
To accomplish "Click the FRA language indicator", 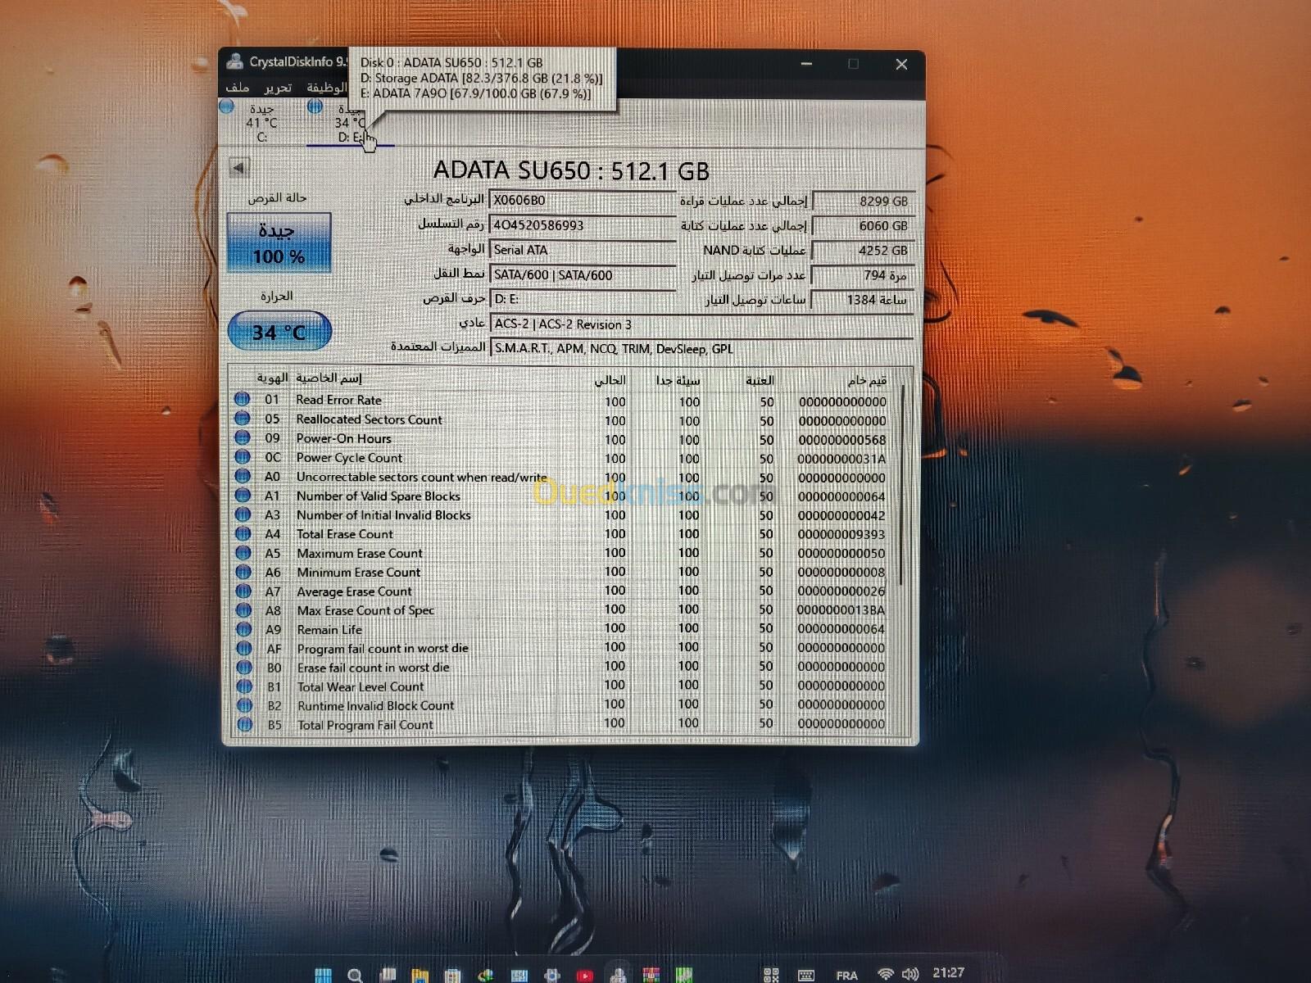I will [x=846, y=975].
